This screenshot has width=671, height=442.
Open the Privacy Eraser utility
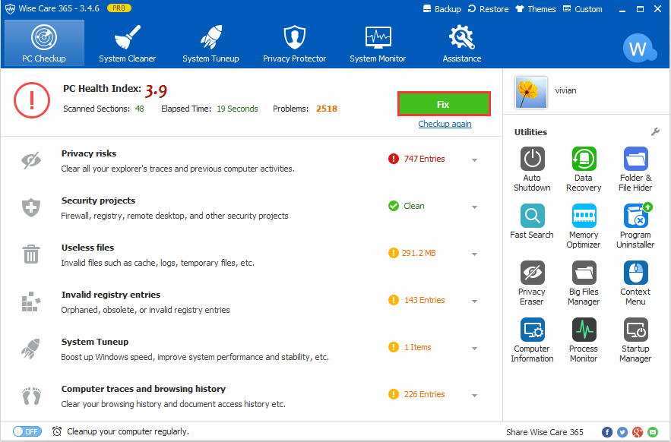[x=532, y=283]
